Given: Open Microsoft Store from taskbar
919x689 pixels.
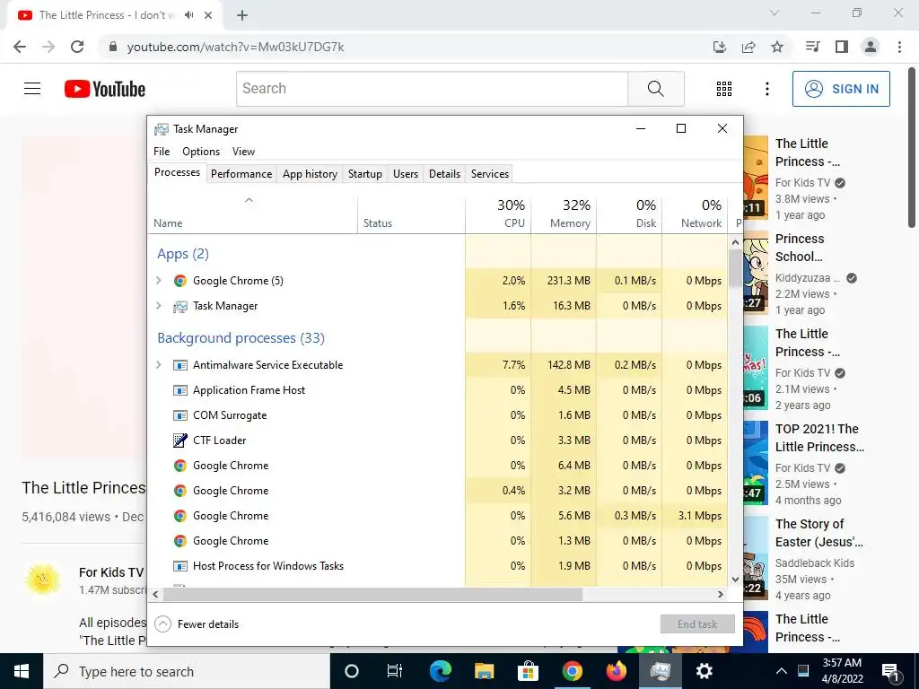Looking at the screenshot, I should pos(528,671).
